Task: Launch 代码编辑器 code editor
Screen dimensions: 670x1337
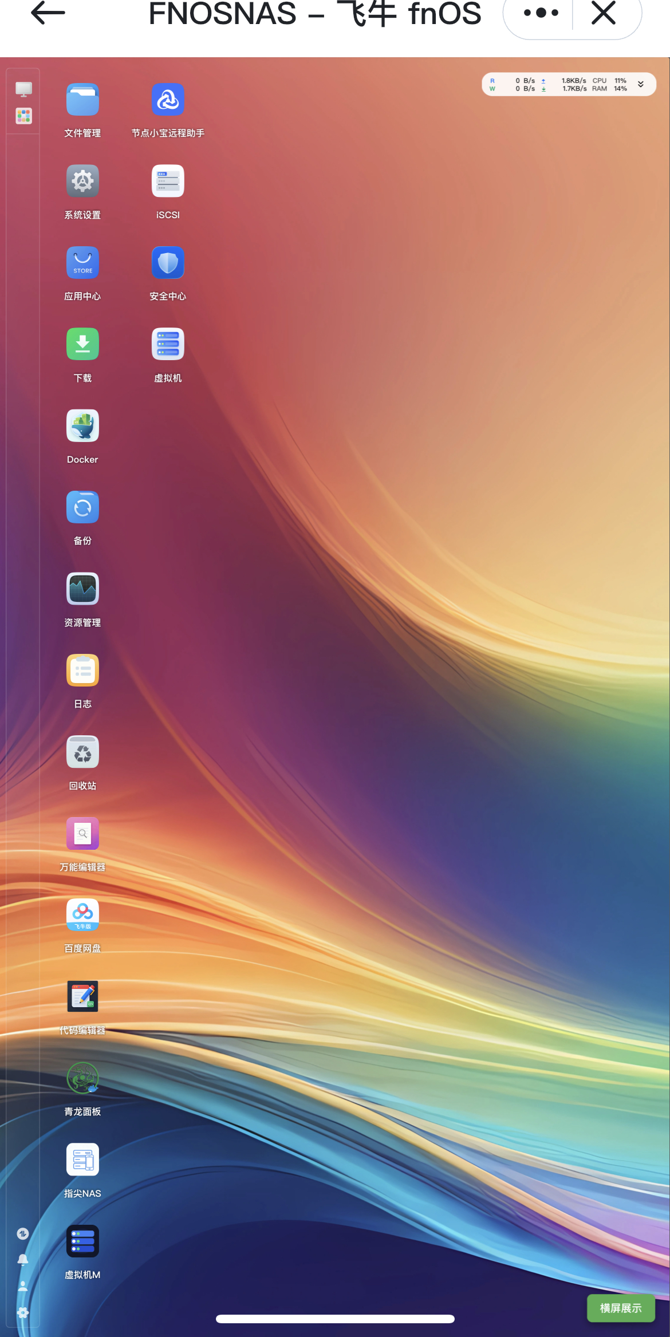Action: coord(82,997)
